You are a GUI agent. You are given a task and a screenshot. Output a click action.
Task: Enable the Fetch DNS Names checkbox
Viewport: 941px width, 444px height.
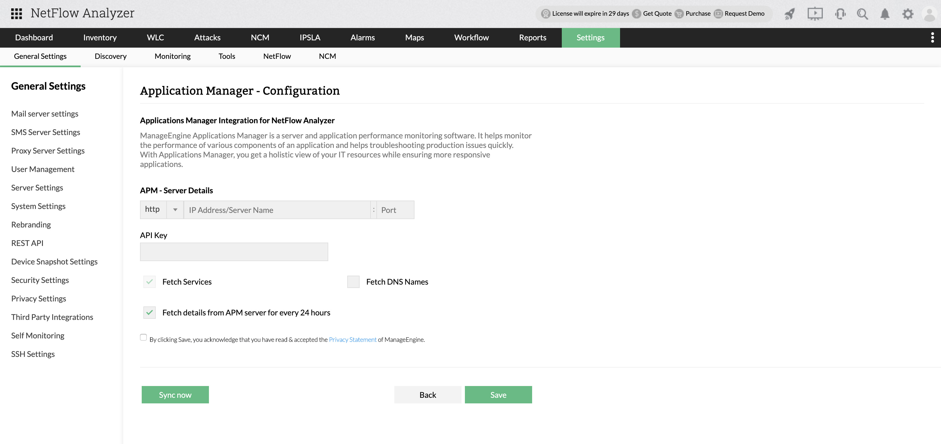(353, 282)
